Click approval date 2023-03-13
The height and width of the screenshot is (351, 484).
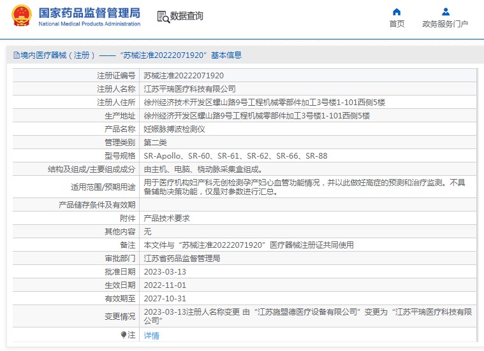pos(165,272)
